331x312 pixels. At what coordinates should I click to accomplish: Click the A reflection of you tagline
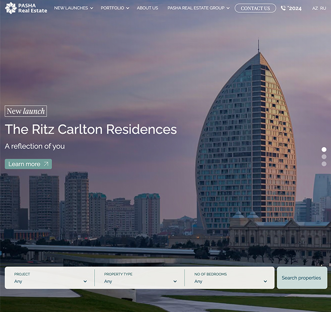35,146
